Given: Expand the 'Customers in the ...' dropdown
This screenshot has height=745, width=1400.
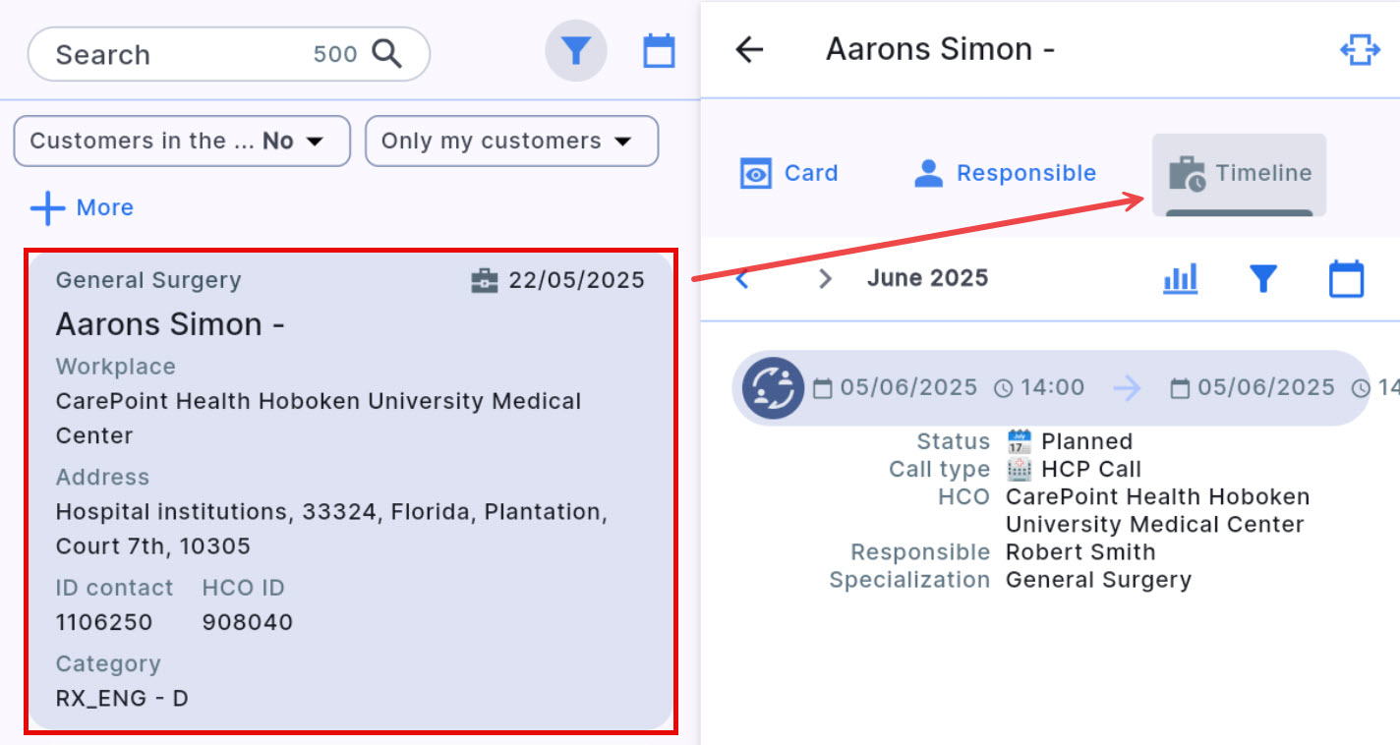Looking at the screenshot, I should point(181,142).
